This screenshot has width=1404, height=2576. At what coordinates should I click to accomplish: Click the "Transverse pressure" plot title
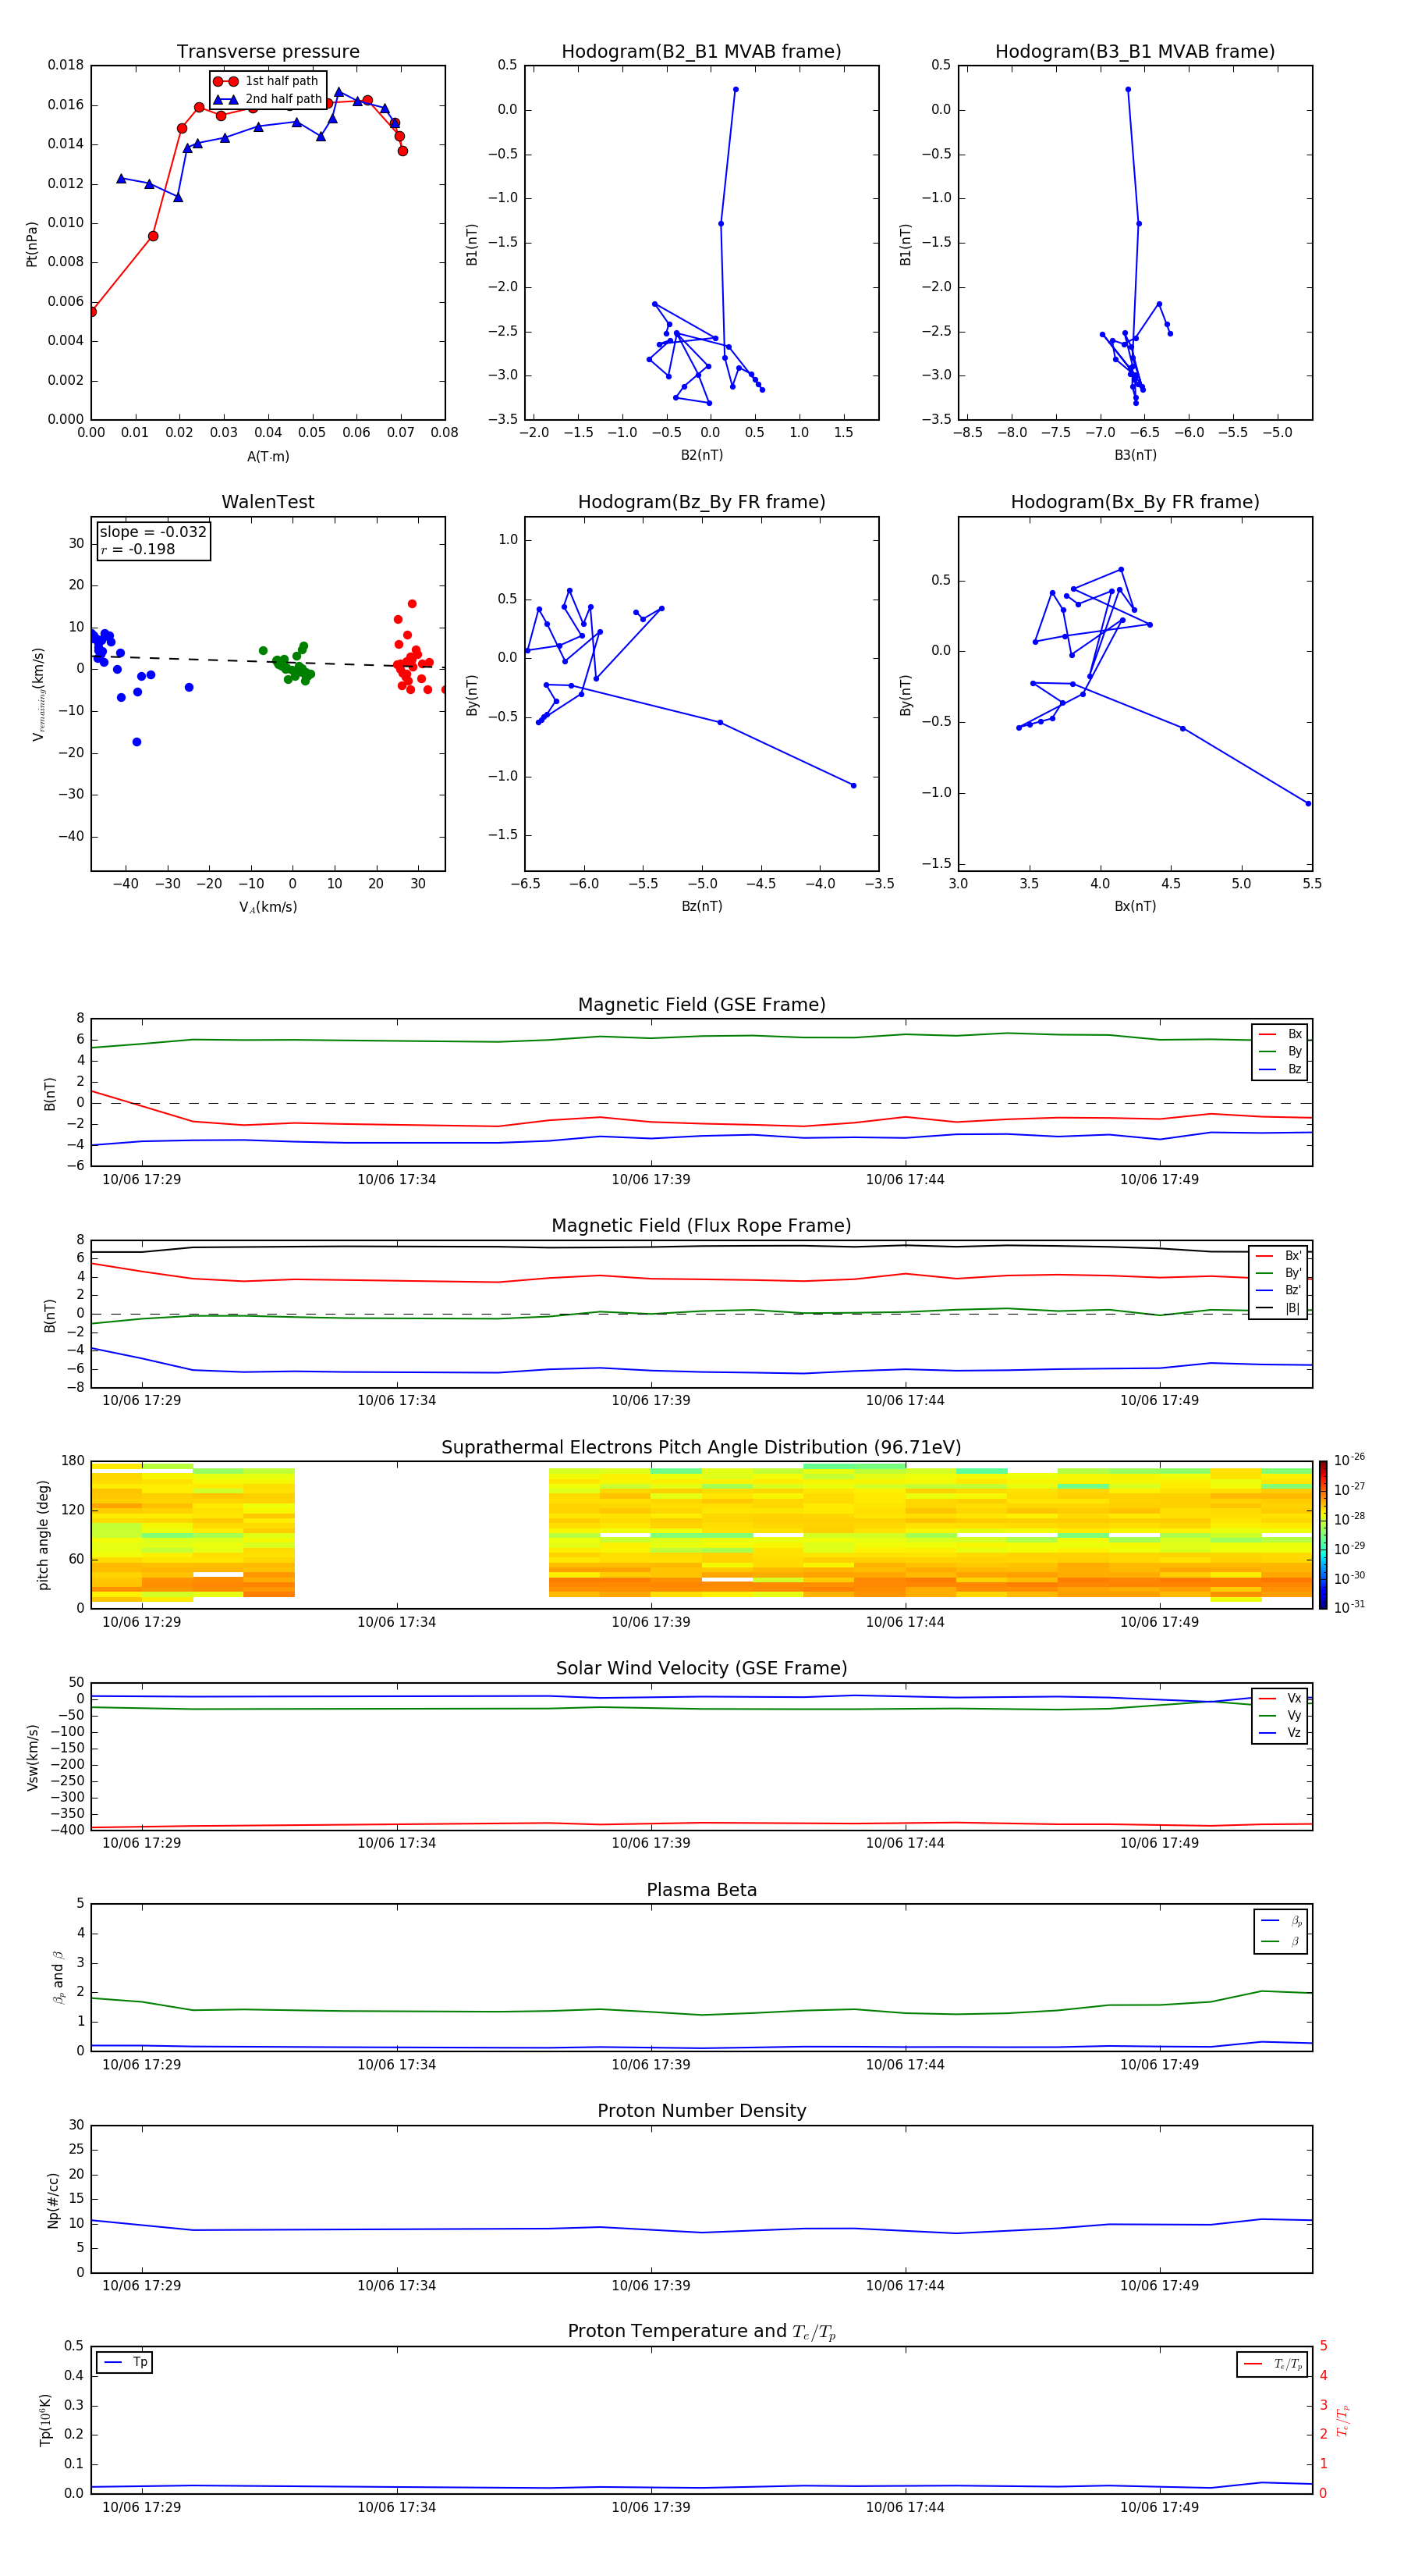pyautogui.click(x=268, y=52)
